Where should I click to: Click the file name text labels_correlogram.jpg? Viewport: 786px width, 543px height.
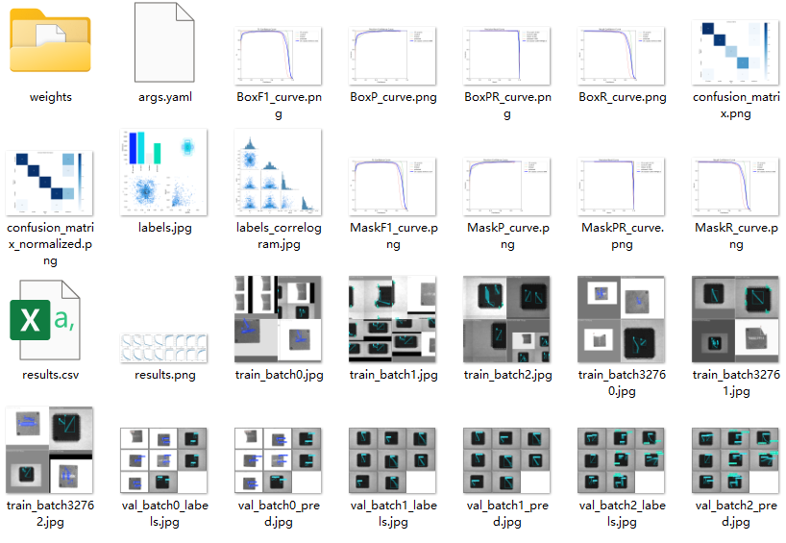point(279,235)
